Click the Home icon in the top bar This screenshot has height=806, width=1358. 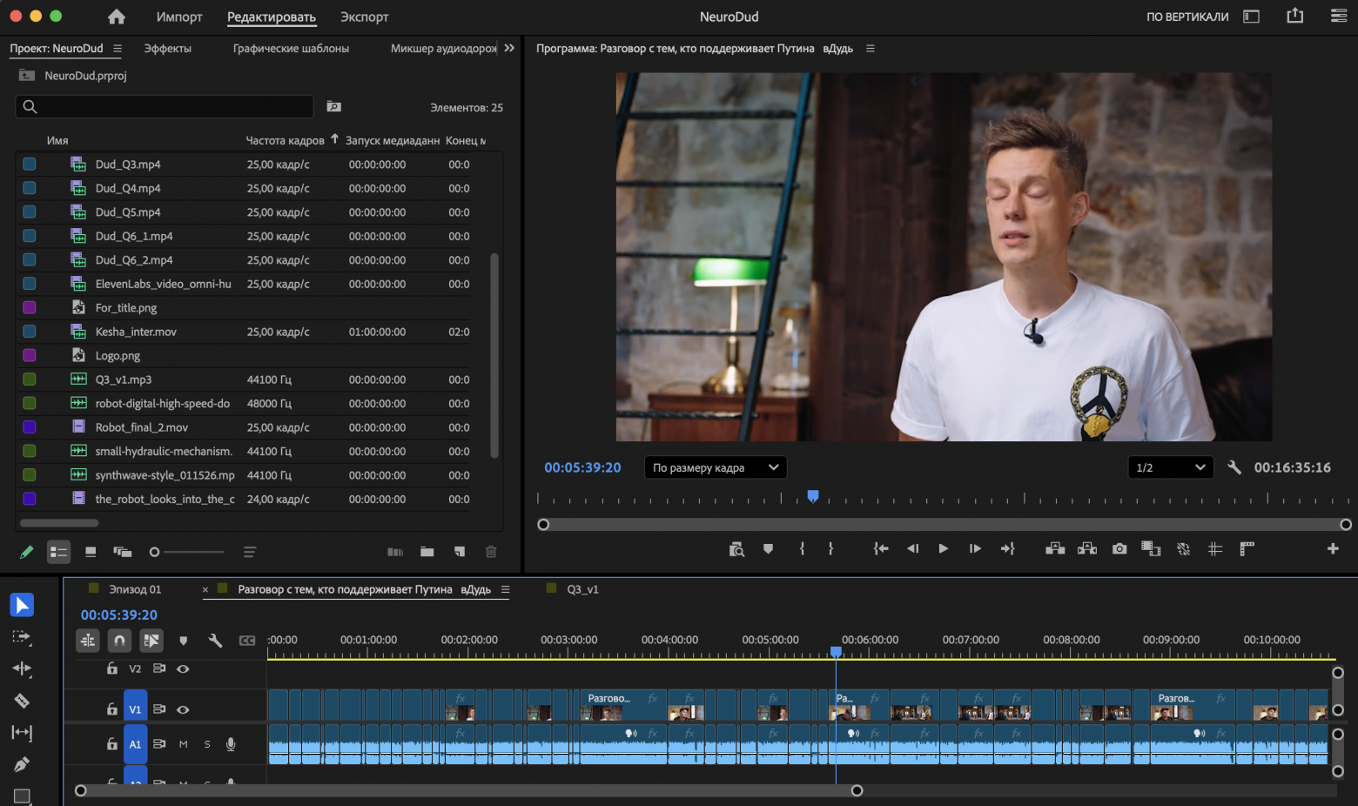(117, 17)
